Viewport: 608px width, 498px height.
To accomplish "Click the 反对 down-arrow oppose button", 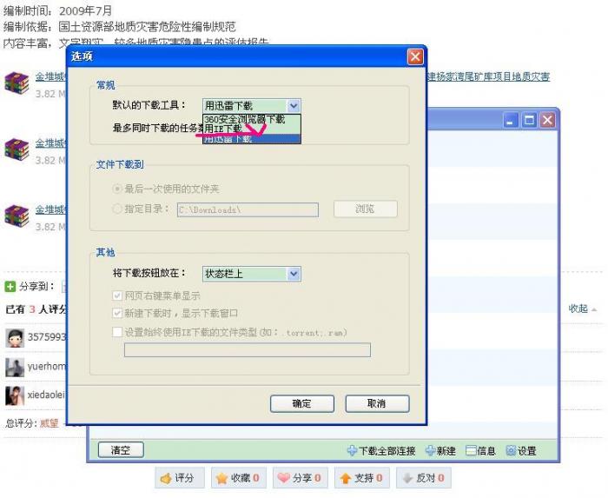I will pos(421,478).
